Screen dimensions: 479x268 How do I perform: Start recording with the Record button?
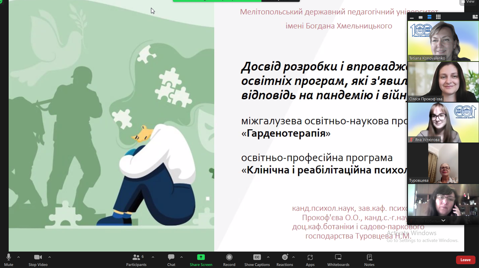[x=229, y=260]
